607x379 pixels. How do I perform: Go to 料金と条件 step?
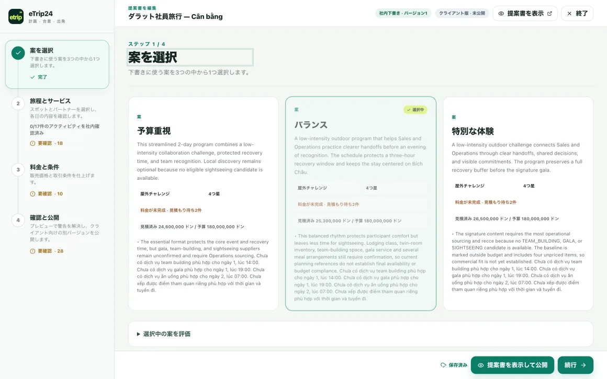(x=57, y=180)
